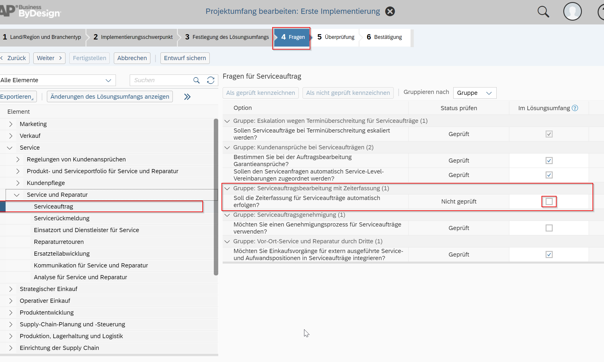Collapse group Serviceauftragsgenehmigung arrow
This screenshot has width=604, height=362.
(227, 215)
